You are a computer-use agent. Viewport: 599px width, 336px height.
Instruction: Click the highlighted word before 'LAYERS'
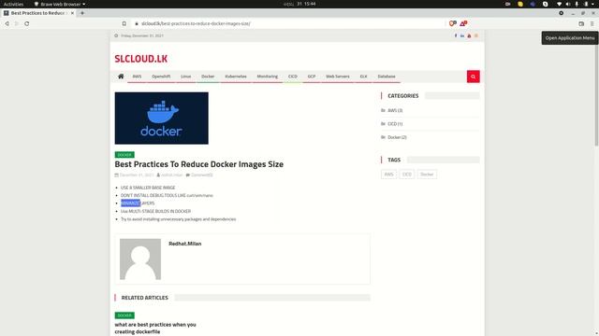pos(131,203)
